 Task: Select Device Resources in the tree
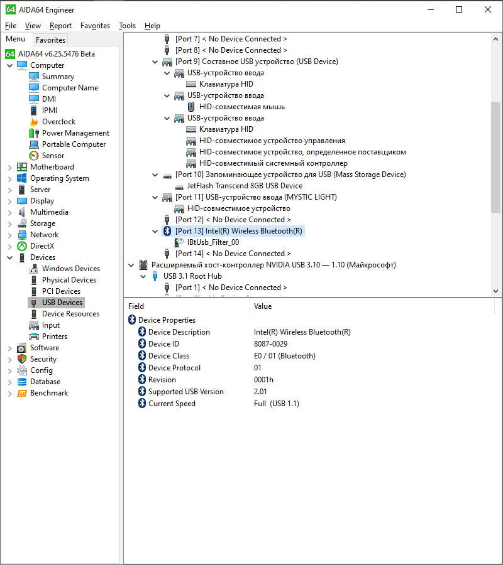70,313
